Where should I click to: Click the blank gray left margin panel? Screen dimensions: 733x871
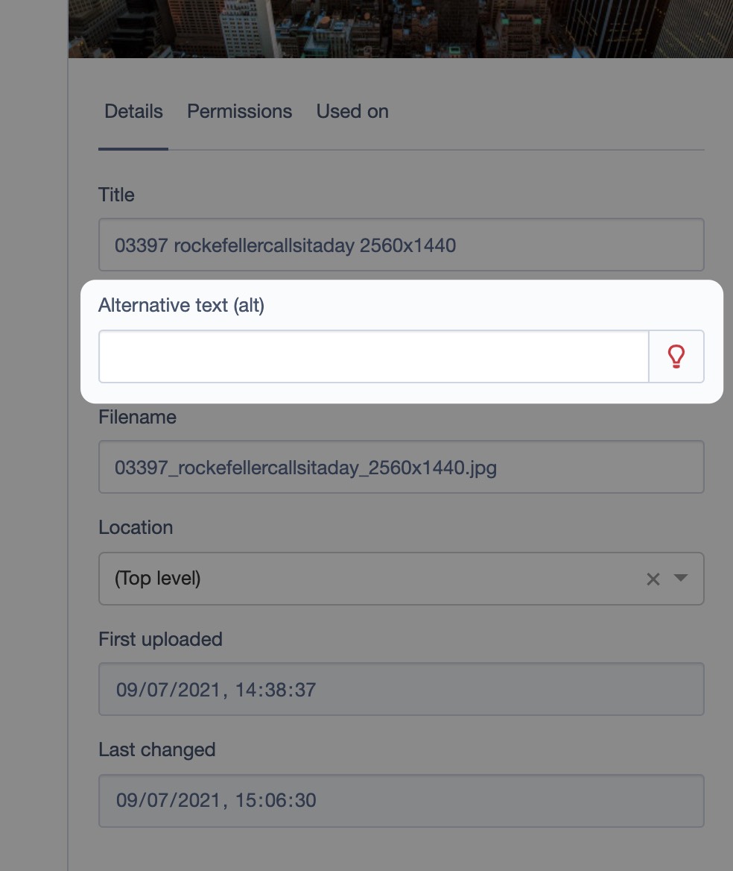[x=34, y=447]
